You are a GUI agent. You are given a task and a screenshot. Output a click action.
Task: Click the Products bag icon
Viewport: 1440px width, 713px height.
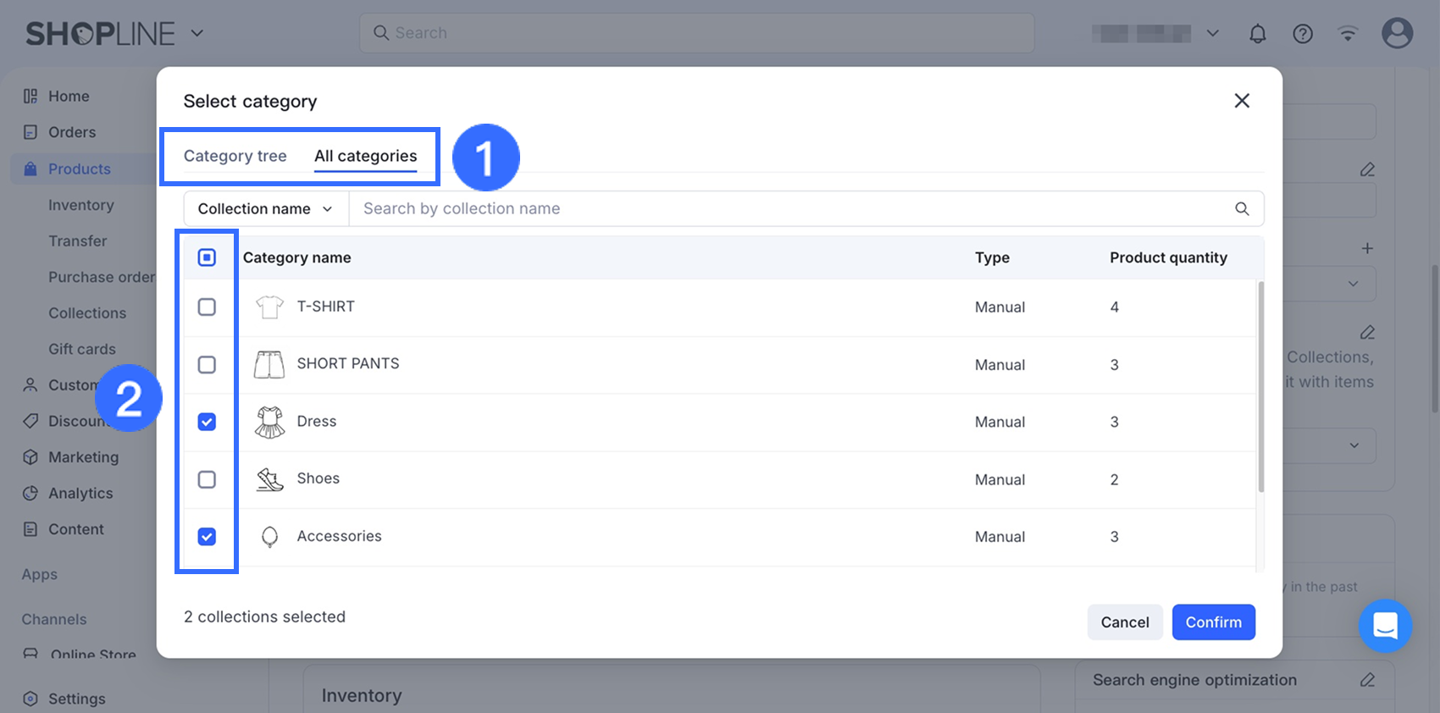(x=30, y=169)
